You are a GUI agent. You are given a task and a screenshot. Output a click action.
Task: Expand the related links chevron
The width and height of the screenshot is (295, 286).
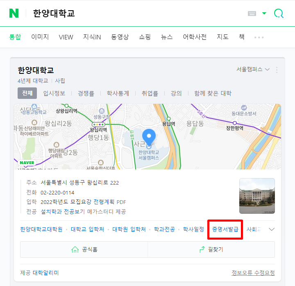272,229
